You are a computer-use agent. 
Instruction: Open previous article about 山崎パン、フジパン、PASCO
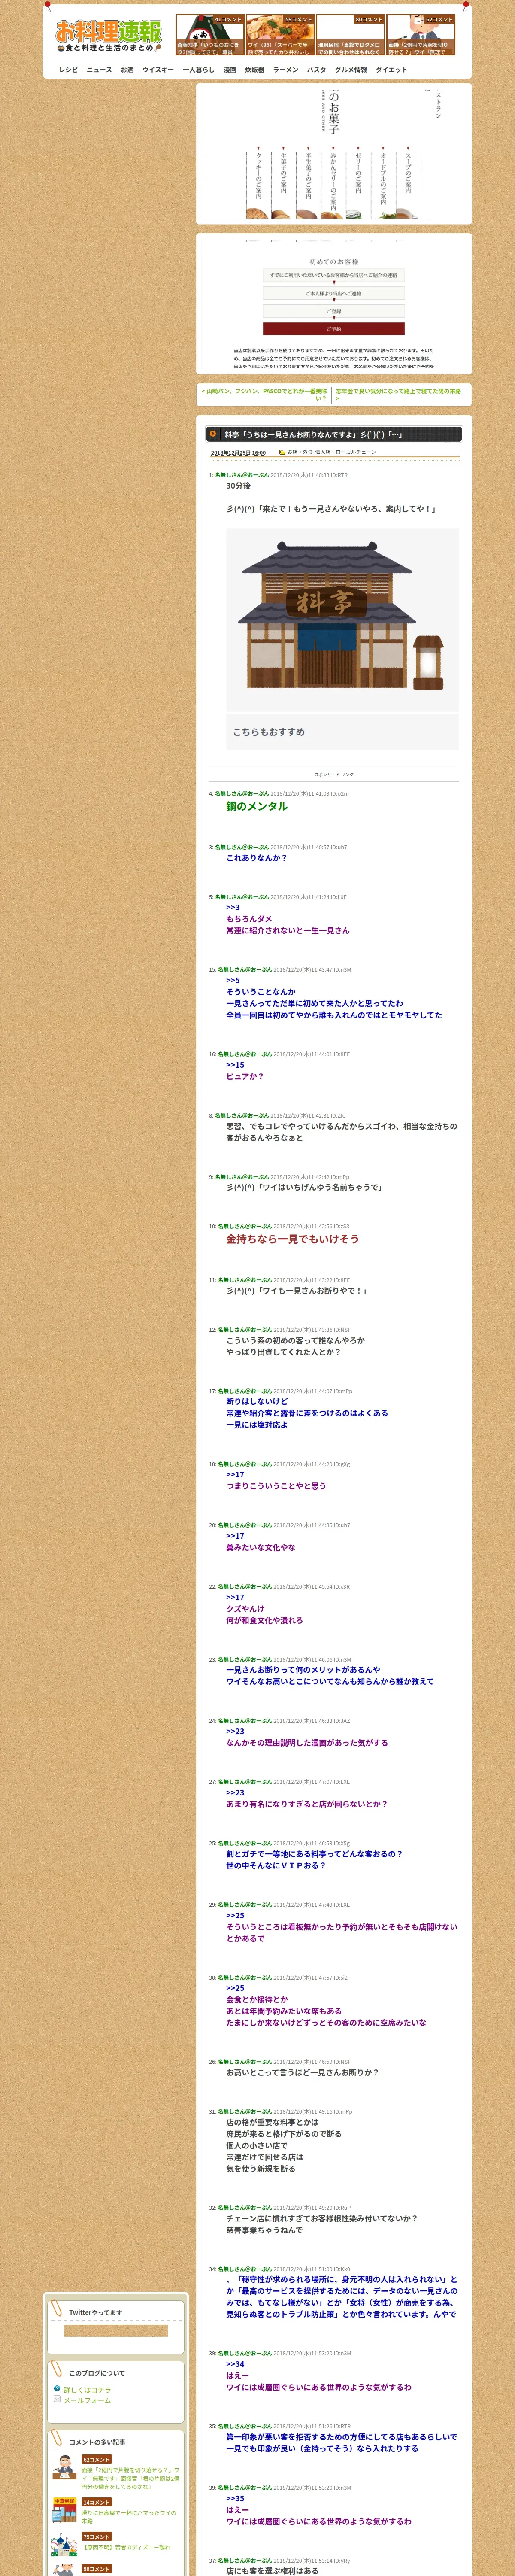(x=264, y=395)
